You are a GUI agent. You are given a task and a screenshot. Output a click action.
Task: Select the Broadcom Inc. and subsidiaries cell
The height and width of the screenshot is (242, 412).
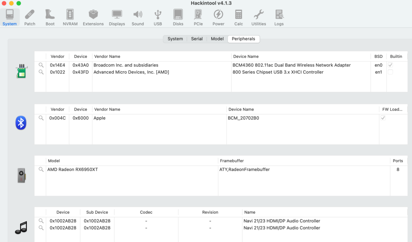pyautogui.click(x=126, y=65)
